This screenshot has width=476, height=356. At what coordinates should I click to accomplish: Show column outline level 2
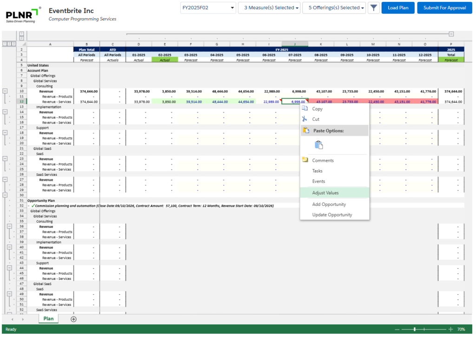click(x=21, y=38)
